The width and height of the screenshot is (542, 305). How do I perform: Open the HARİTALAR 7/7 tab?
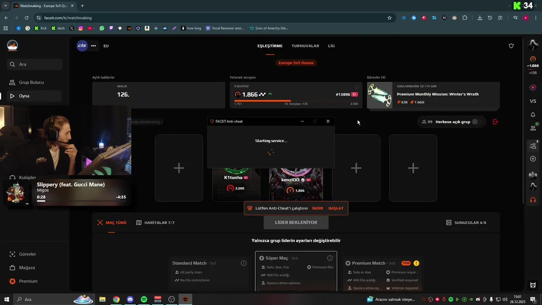pyautogui.click(x=155, y=222)
